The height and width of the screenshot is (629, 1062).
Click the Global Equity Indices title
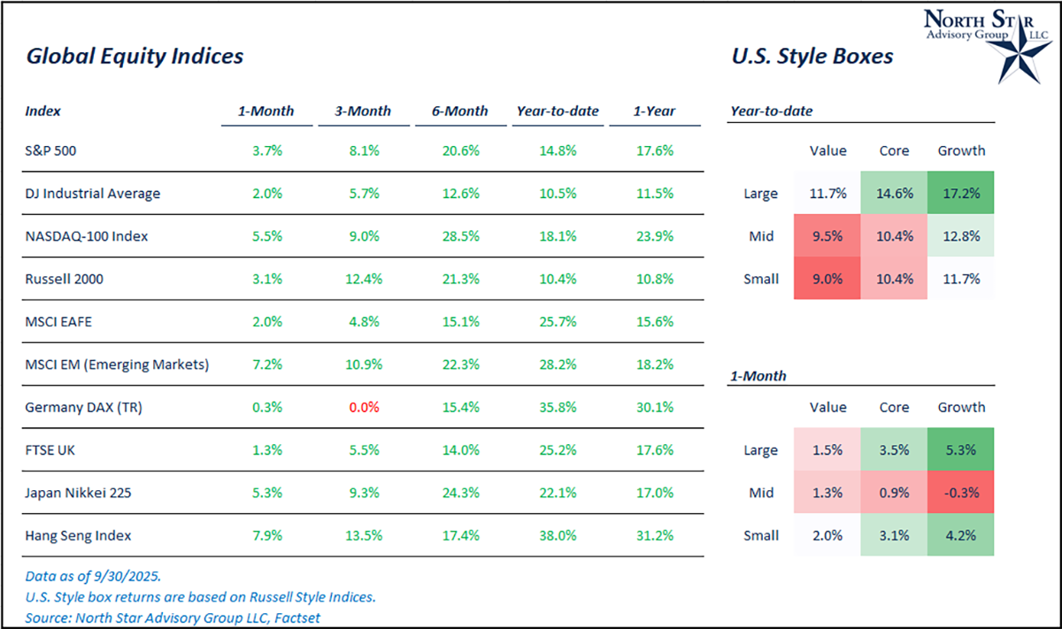[x=135, y=57]
